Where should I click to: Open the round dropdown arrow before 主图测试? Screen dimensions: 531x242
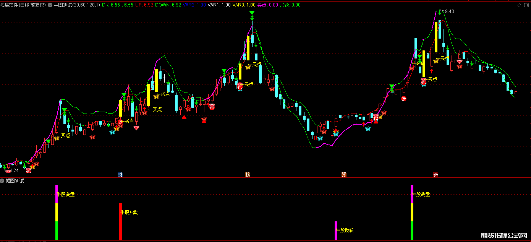[x=50, y=5]
